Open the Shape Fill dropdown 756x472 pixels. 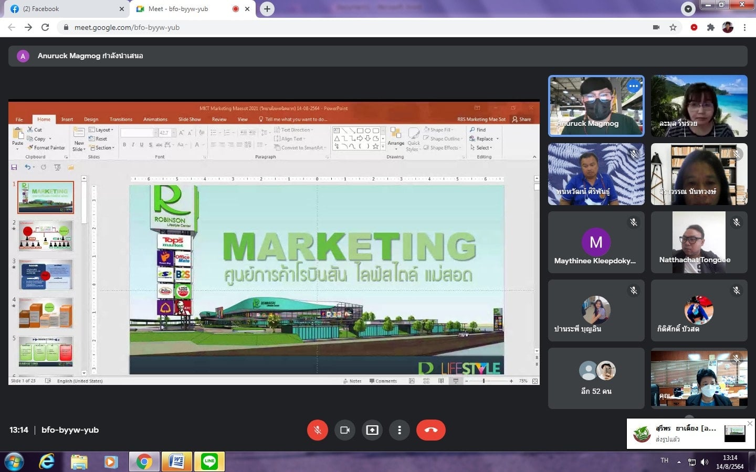coord(439,130)
